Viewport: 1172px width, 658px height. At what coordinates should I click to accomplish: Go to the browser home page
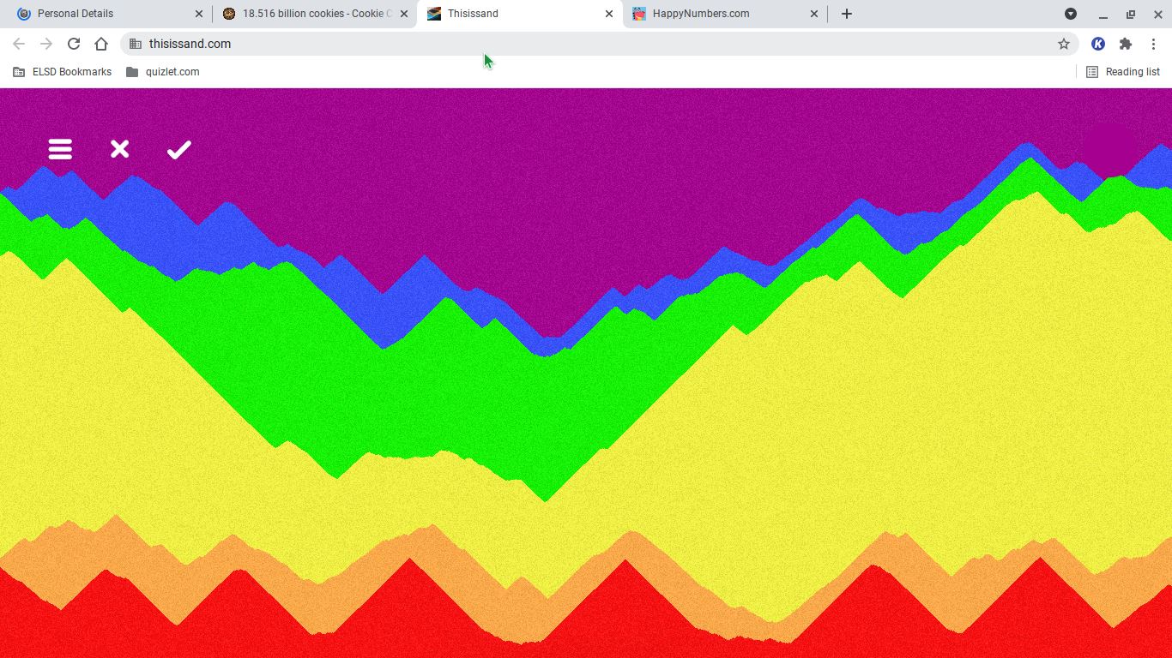point(101,44)
